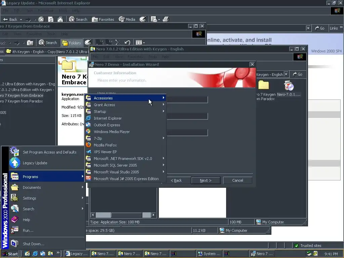Open Microsoft .NET Framework SDK v2.0 submenu

125,159
